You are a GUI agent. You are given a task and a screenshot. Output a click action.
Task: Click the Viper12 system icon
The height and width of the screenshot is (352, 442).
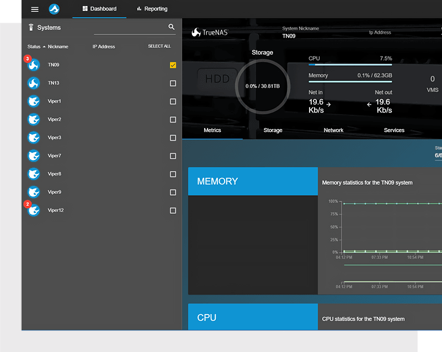tap(34, 210)
